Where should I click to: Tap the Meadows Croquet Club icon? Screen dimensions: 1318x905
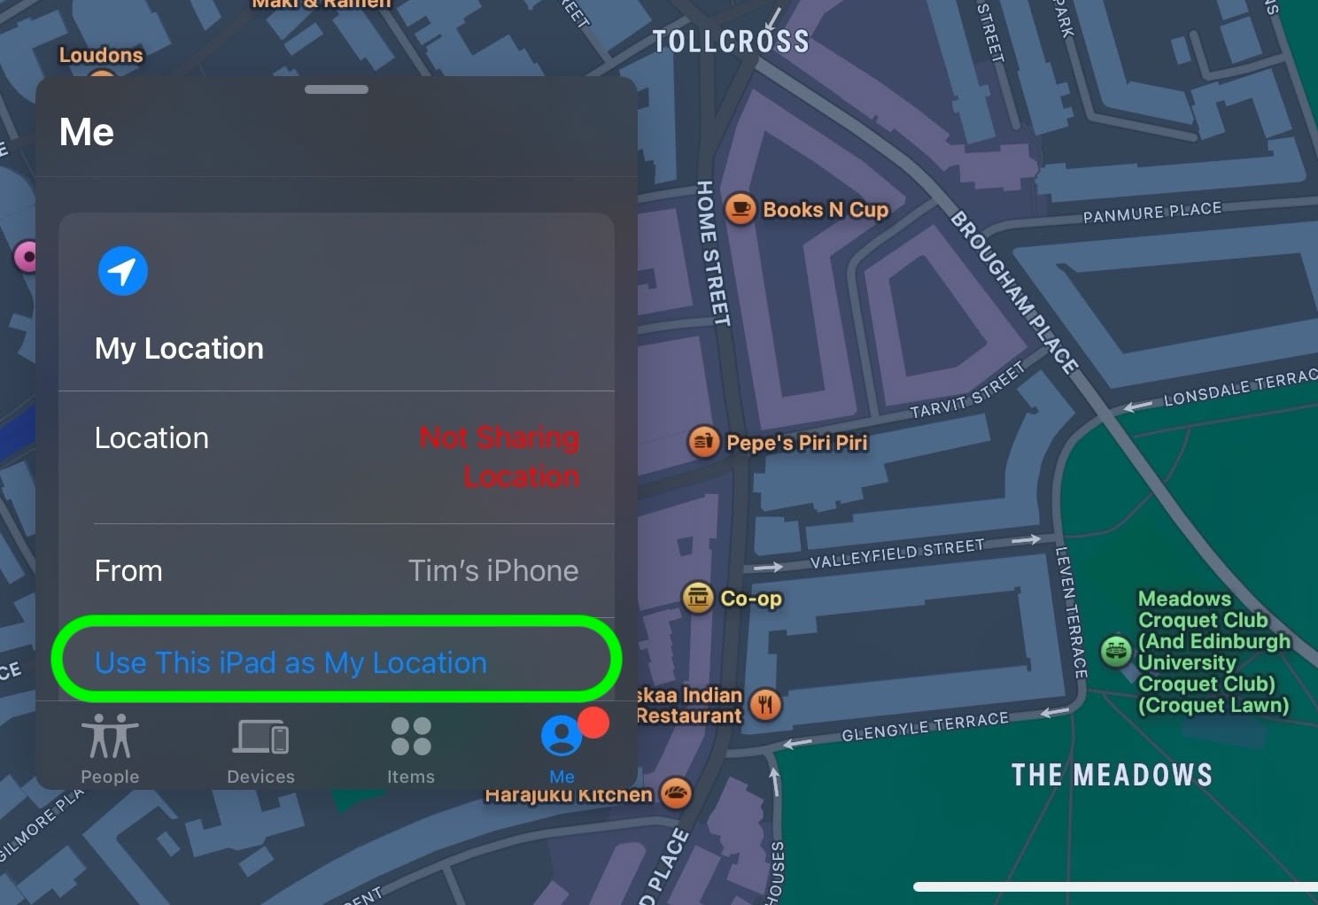point(1116,652)
